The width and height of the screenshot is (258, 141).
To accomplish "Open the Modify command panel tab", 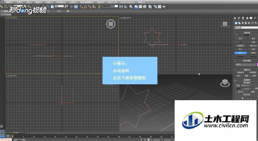I will tap(239, 18).
